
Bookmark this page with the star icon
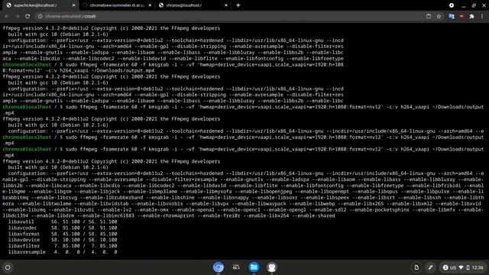439,16
